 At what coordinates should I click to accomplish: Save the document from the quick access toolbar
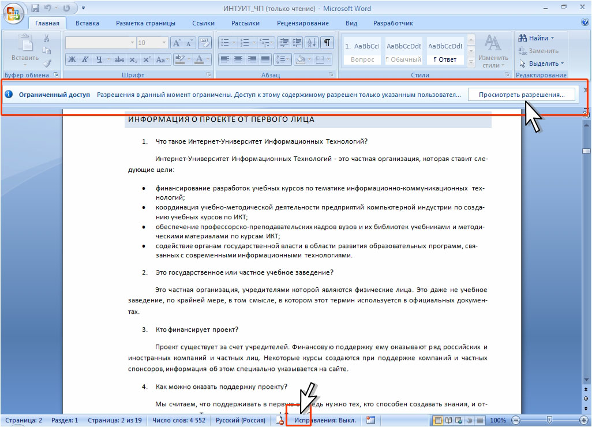35,8
